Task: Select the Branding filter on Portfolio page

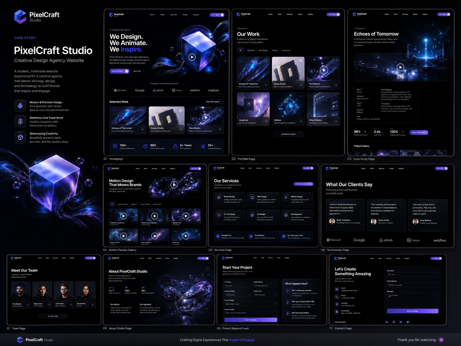Action: pyautogui.click(x=251, y=50)
